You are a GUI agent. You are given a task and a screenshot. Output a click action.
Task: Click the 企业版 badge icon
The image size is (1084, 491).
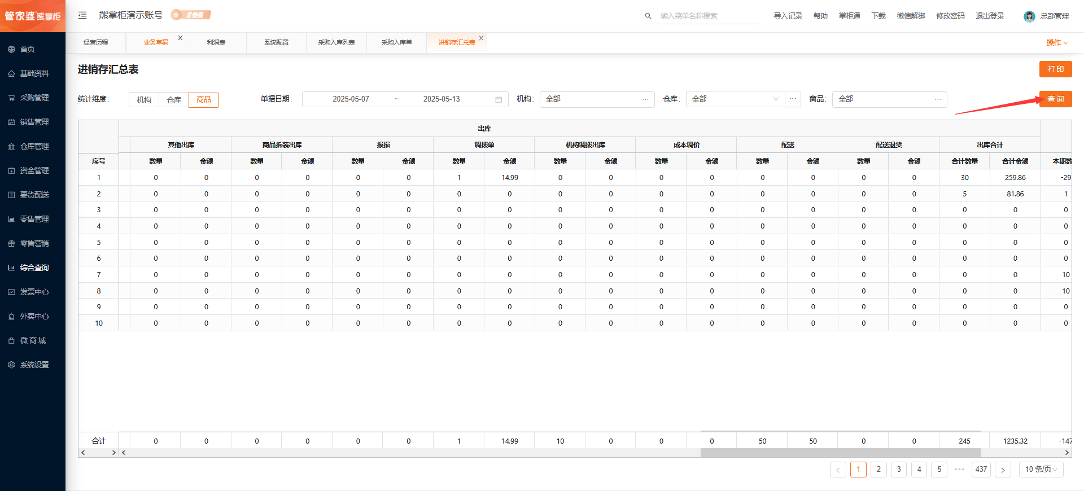[x=191, y=15]
